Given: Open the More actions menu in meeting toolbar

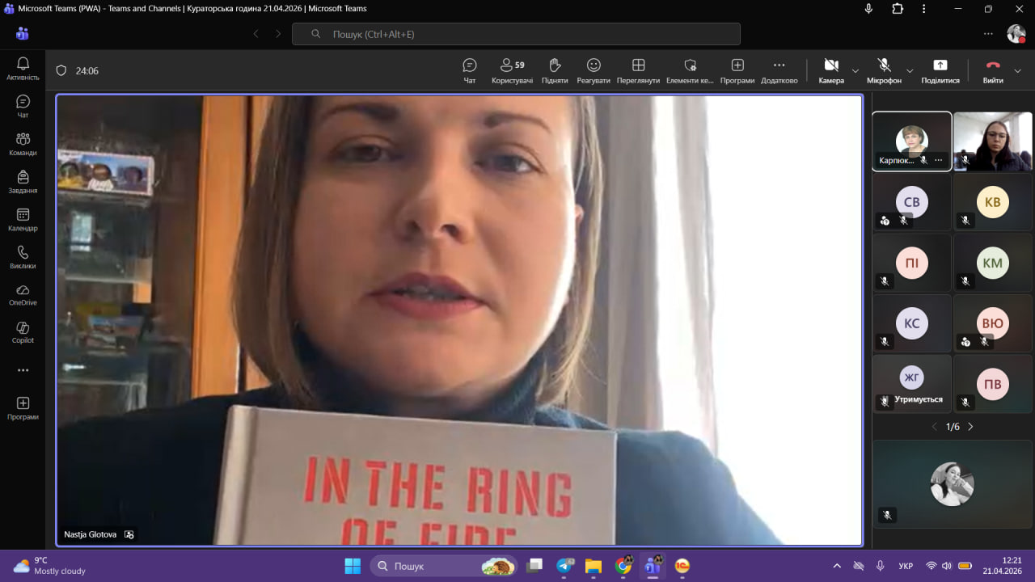Looking at the screenshot, I should click(779, 70).
